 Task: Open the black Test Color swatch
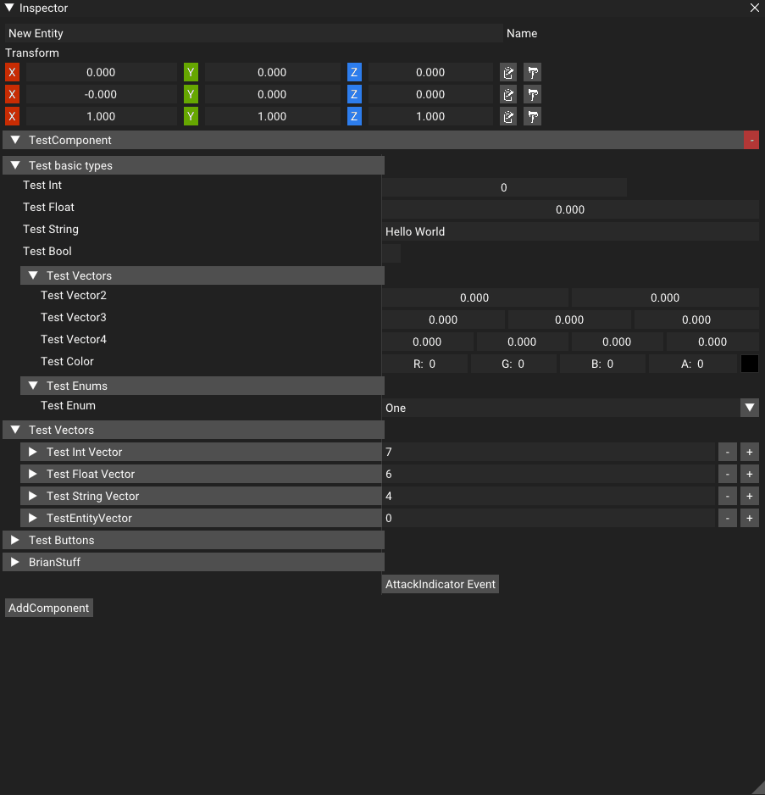(x=749, y=364)
